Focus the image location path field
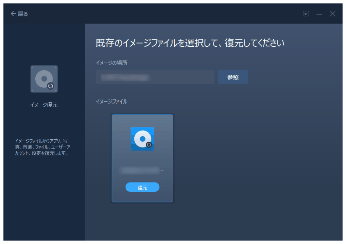Image resolution: width=346 pixels, height=244 pixels. pyautogui.click(x=155, y=77)
